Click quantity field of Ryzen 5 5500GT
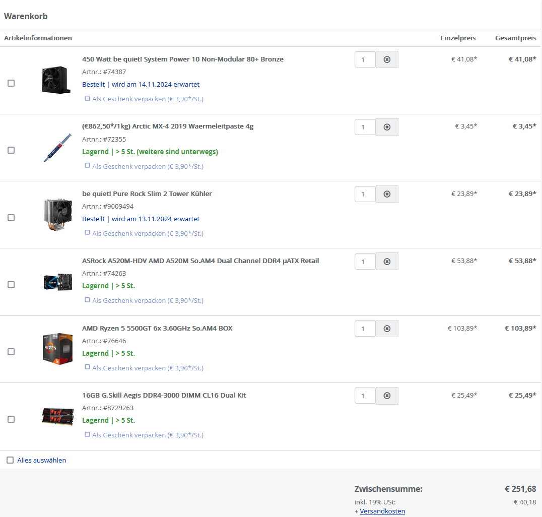542x517 pixels. (365, 329)
